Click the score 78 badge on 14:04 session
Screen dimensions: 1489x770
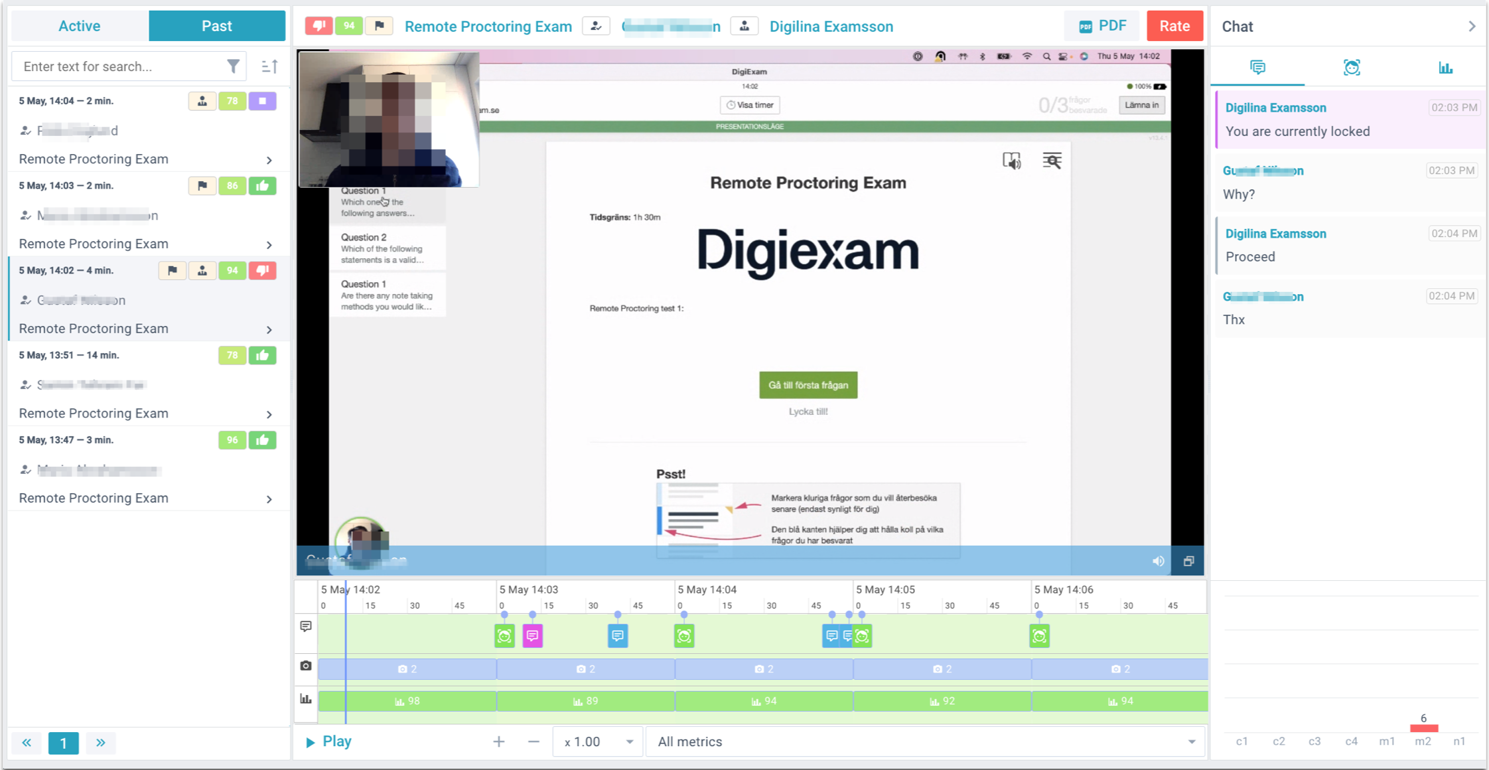click(x=232, y=101)
